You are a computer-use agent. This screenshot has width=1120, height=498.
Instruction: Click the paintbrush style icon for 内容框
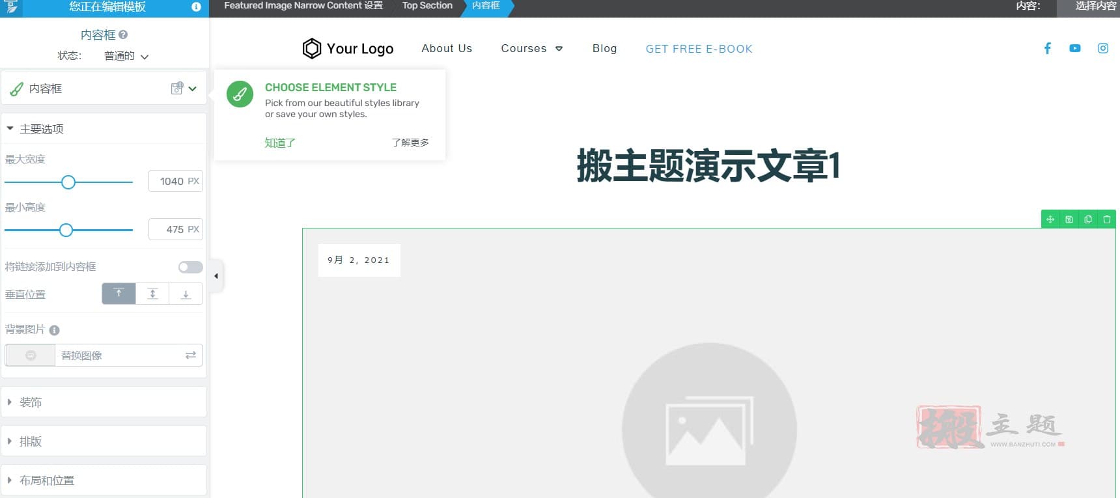17,89
